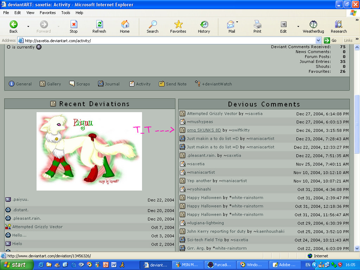The image size is (360, 270).
Task: Open the Favorites menu
Action: tap(48, 13)
